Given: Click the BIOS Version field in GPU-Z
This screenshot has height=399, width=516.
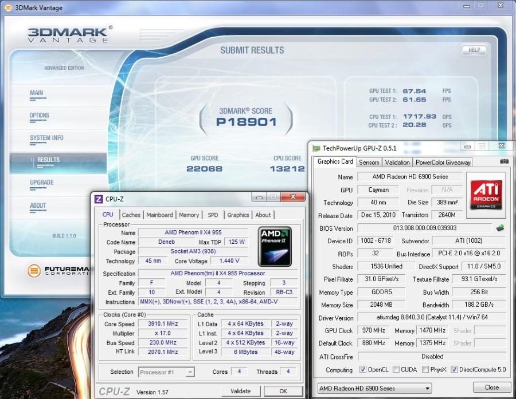Looking at the screenshot, I should (x=424, y=228).
